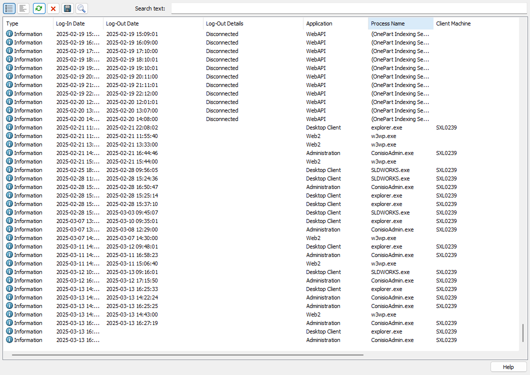This screenshot has height=375, width=530.
Task: Select log-out date 2025-02-19 16:09:00
Action: (x=132, y=42)
